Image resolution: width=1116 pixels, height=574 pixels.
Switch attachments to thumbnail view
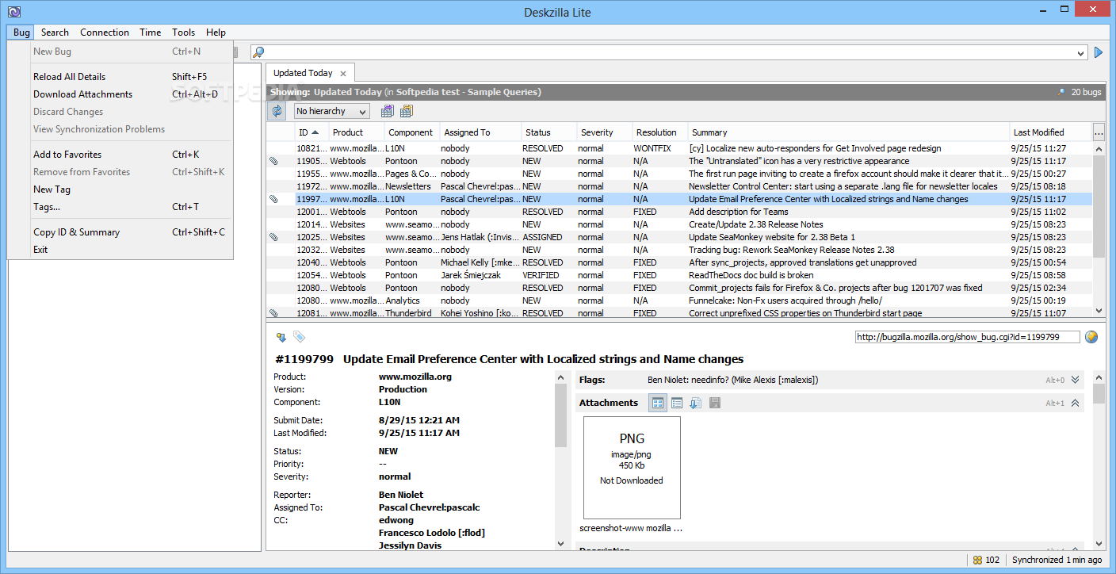tap(658, 403)
